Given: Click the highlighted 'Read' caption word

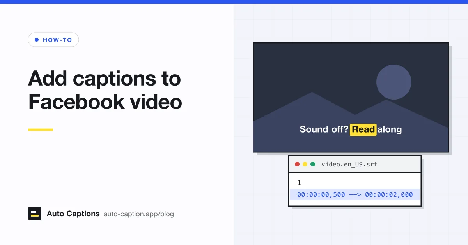Looking at the screenshot, I should tap(363, 129).
